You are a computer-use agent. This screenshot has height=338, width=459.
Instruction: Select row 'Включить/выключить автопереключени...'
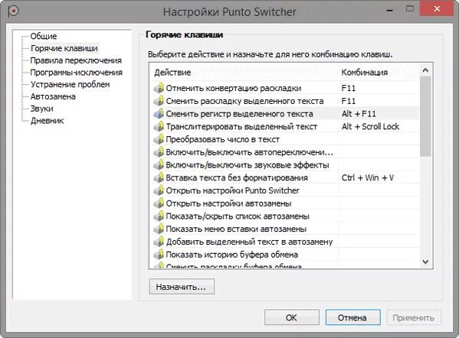click(285, 152)
